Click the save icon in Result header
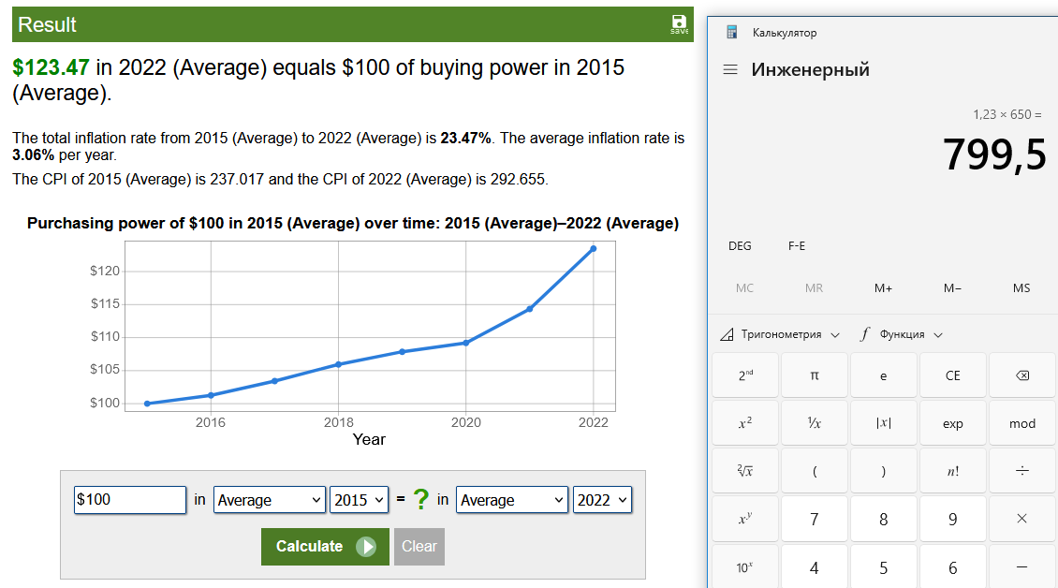This screenshot has width=1058, height=588. (x=679, y=23)
